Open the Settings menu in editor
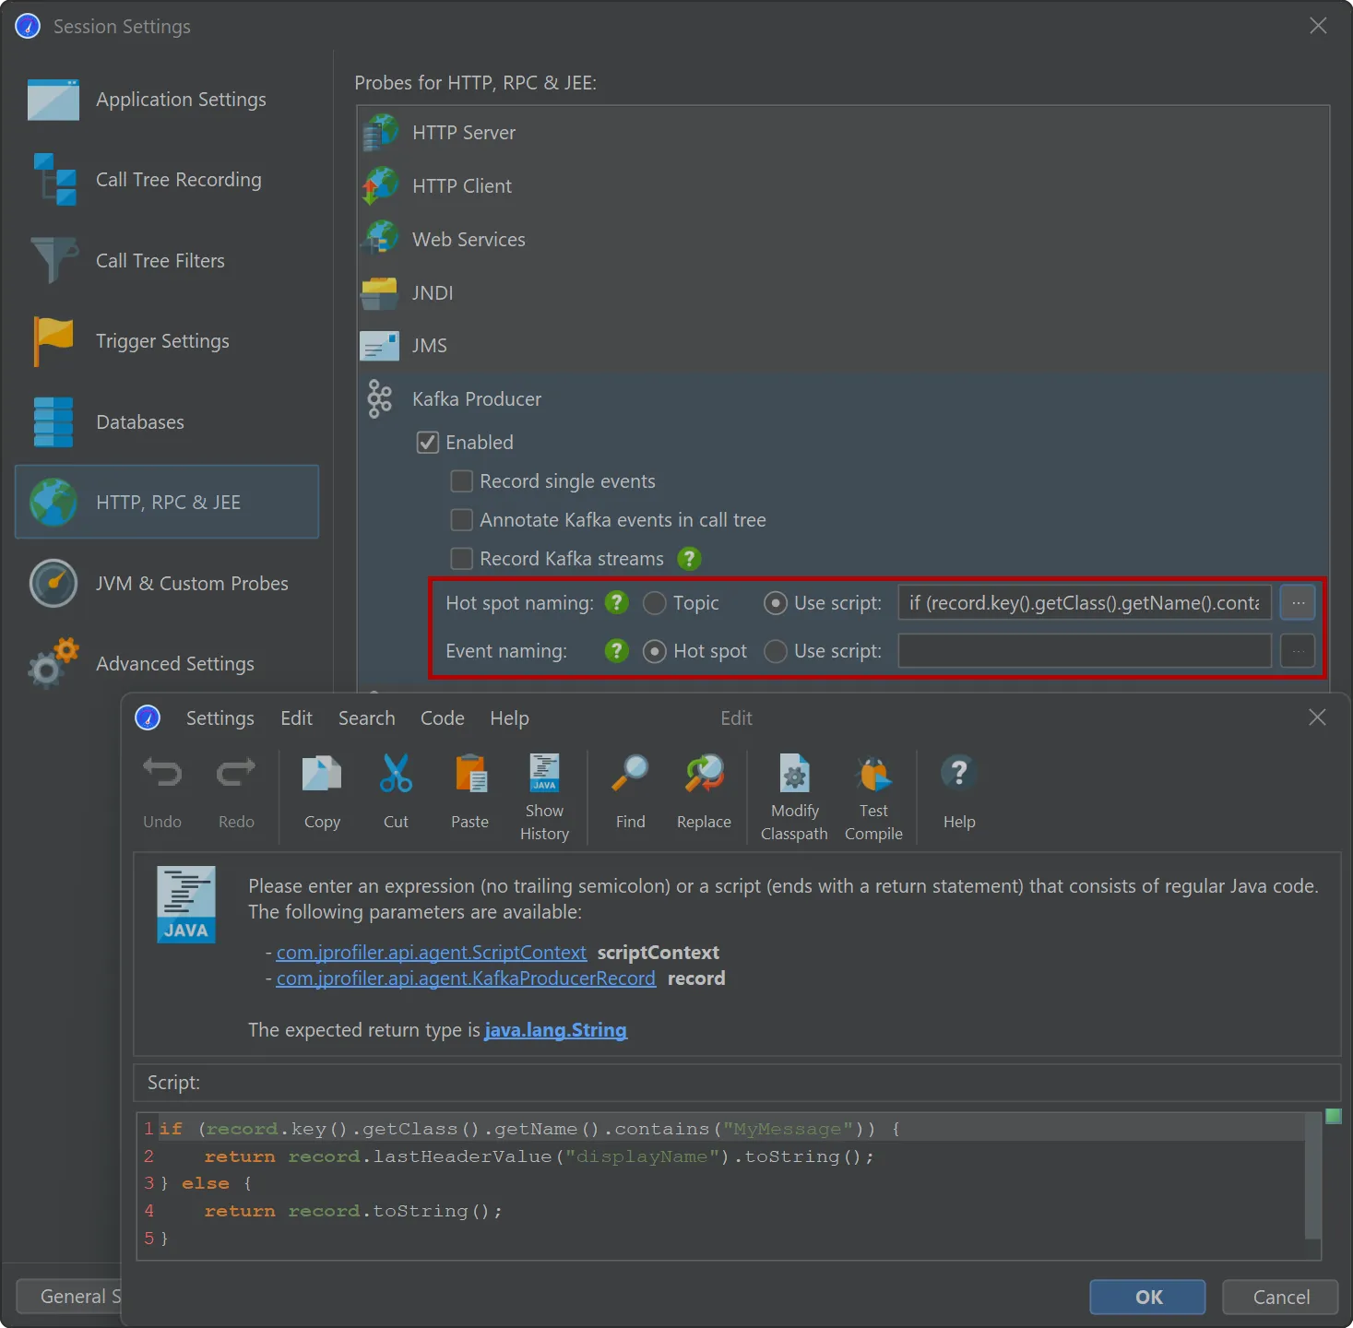1353x1328 pixels. 220,718
